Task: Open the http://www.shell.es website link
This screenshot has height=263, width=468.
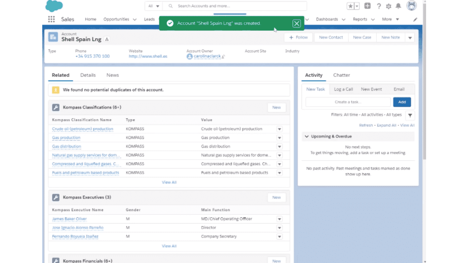Action: pos(148,56)
